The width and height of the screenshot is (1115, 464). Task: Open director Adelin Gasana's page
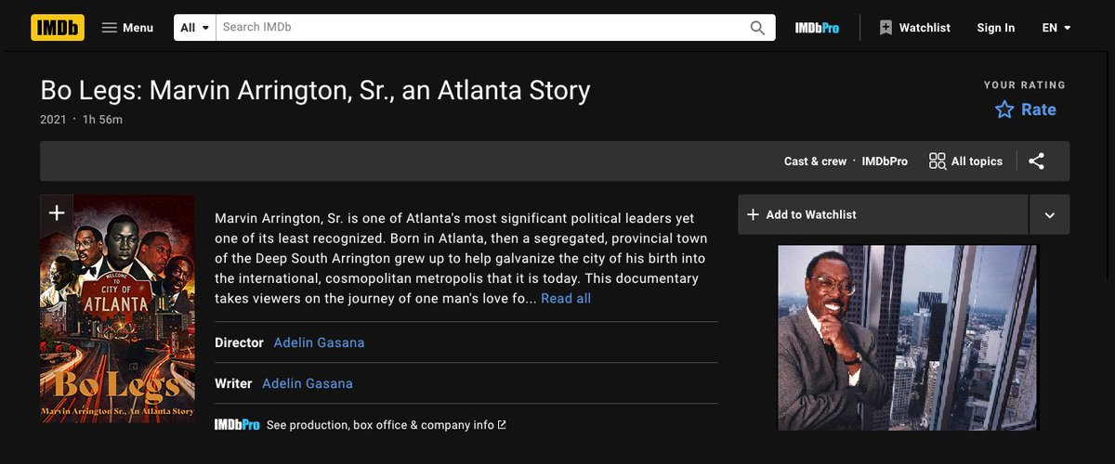319,342
